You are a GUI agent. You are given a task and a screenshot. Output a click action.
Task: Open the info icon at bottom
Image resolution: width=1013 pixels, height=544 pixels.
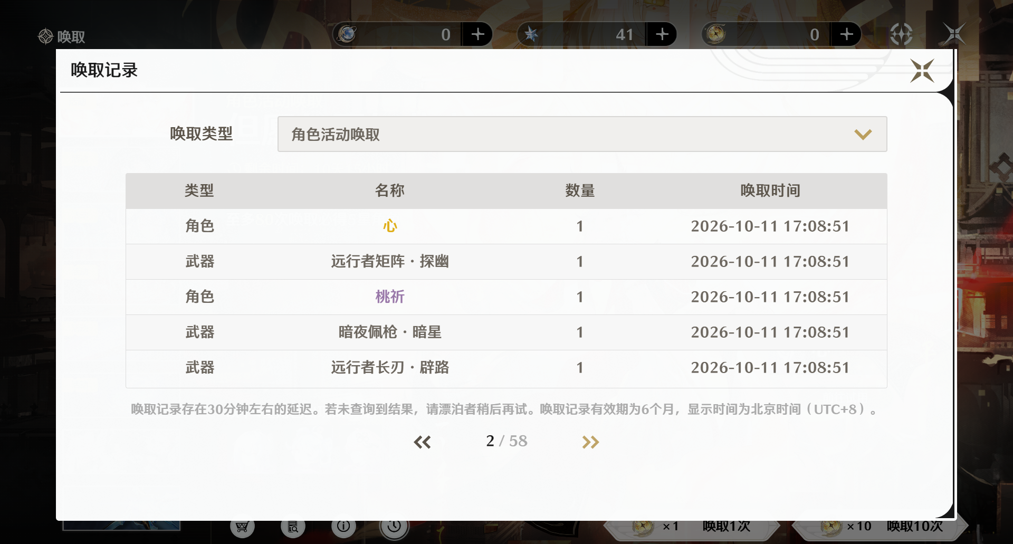(x=343, y=526)
